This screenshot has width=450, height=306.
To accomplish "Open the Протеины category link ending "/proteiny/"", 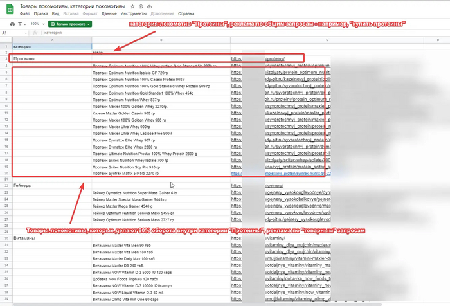I will coord(258,59).
